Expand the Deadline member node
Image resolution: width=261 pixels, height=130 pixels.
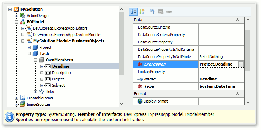point(42,66)
